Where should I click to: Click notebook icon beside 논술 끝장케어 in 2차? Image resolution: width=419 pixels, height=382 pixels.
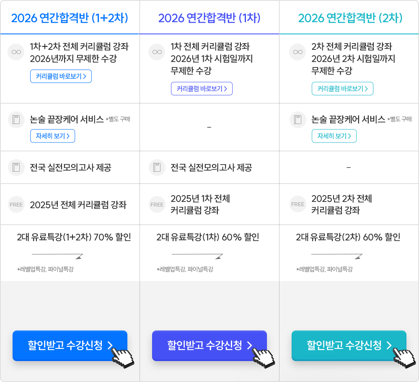pos(298,120)
